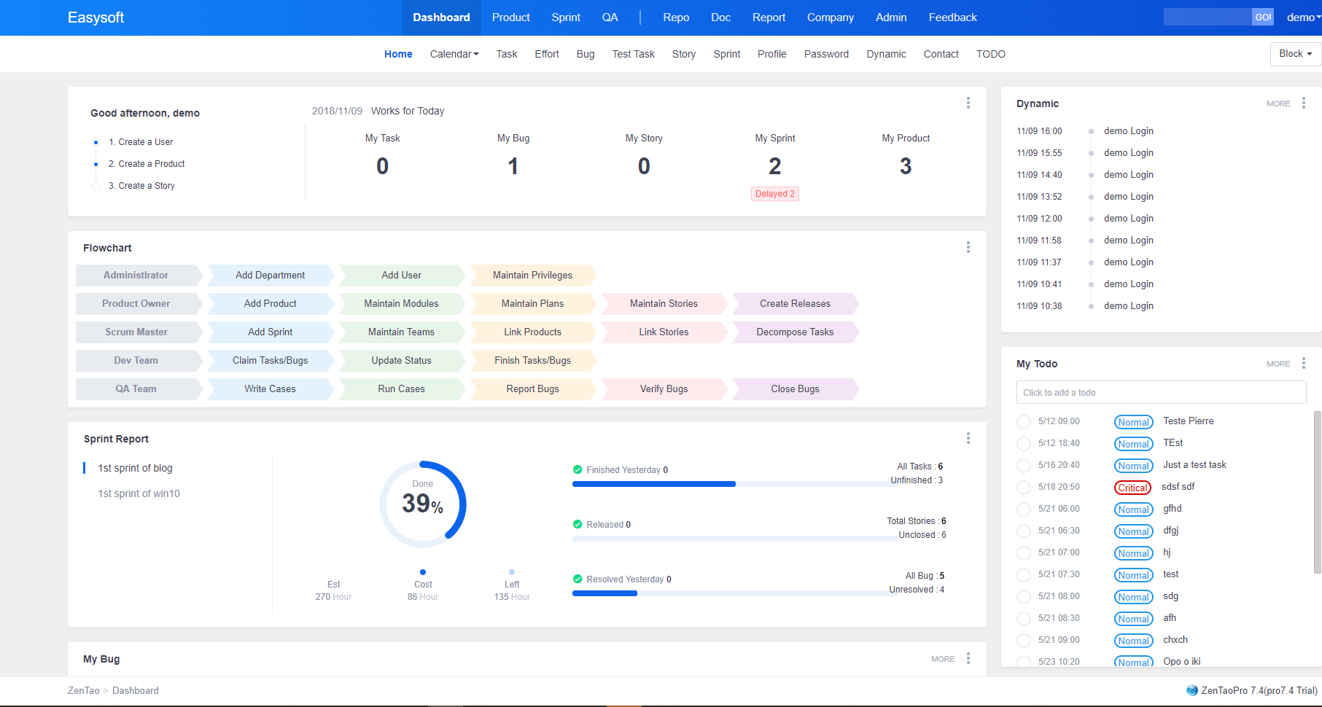Click the Delayed 2 sprint label

pyautogui.click(x=775, y=194)
